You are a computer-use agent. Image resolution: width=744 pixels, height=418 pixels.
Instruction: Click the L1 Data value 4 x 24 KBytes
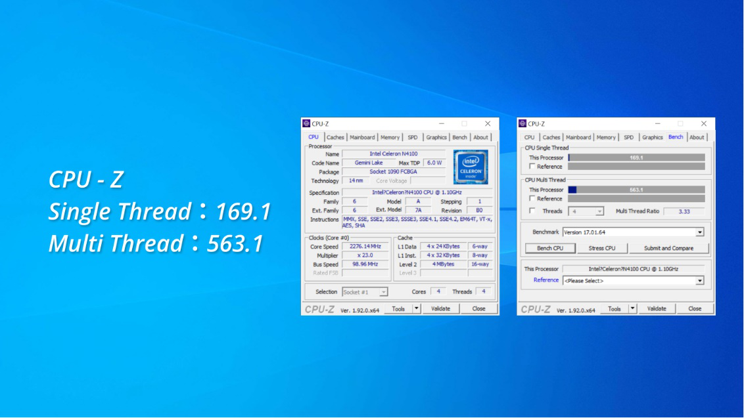[x=443, y=247]
